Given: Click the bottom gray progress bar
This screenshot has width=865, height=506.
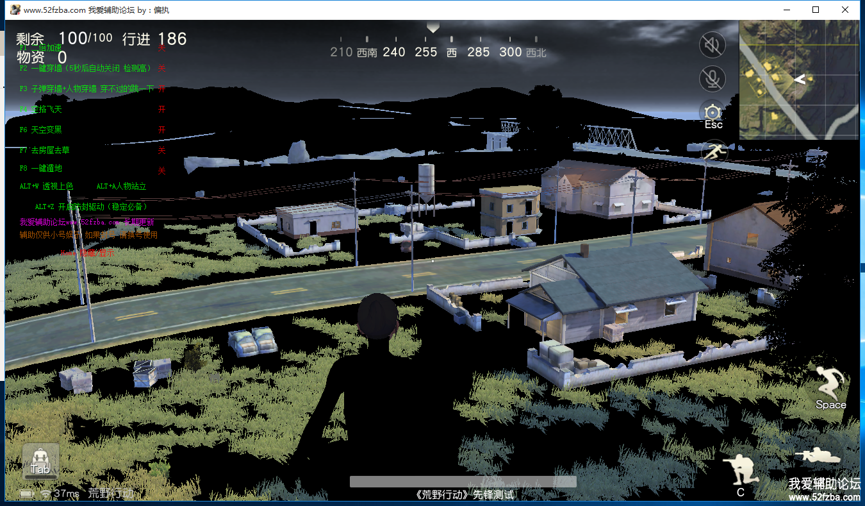Looking at the screenshot, I should click(463, 482).
